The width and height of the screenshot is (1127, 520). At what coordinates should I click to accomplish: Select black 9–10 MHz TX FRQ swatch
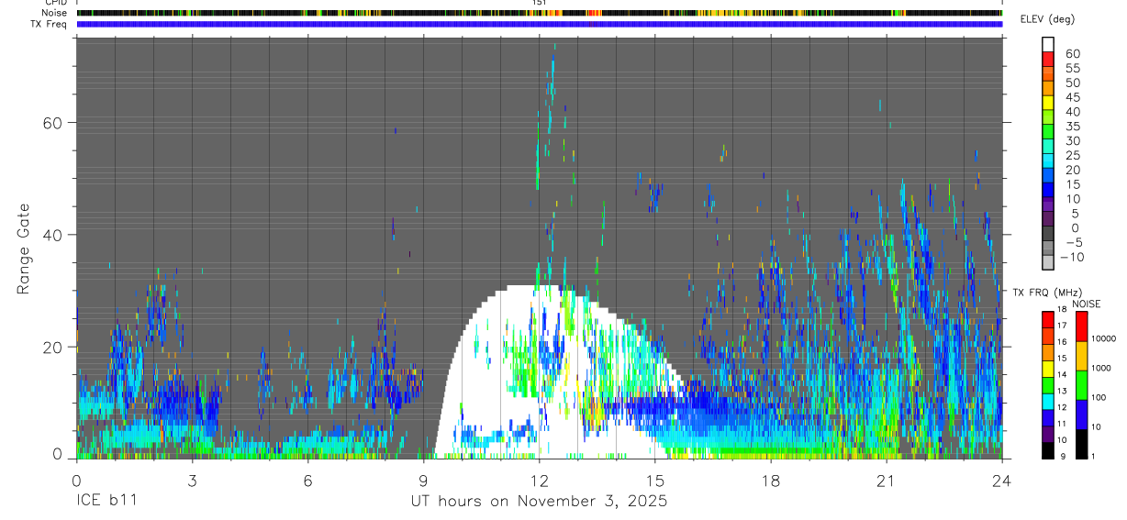coord(1048,450)
